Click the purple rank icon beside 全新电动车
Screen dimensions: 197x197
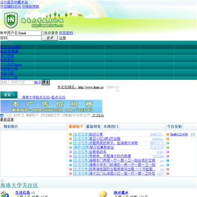[x=70, y=152]
